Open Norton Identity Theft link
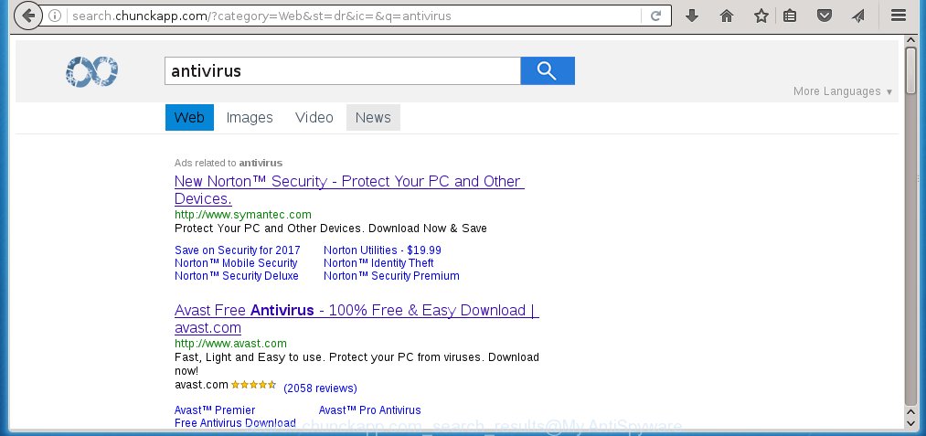 pos(378,263)
